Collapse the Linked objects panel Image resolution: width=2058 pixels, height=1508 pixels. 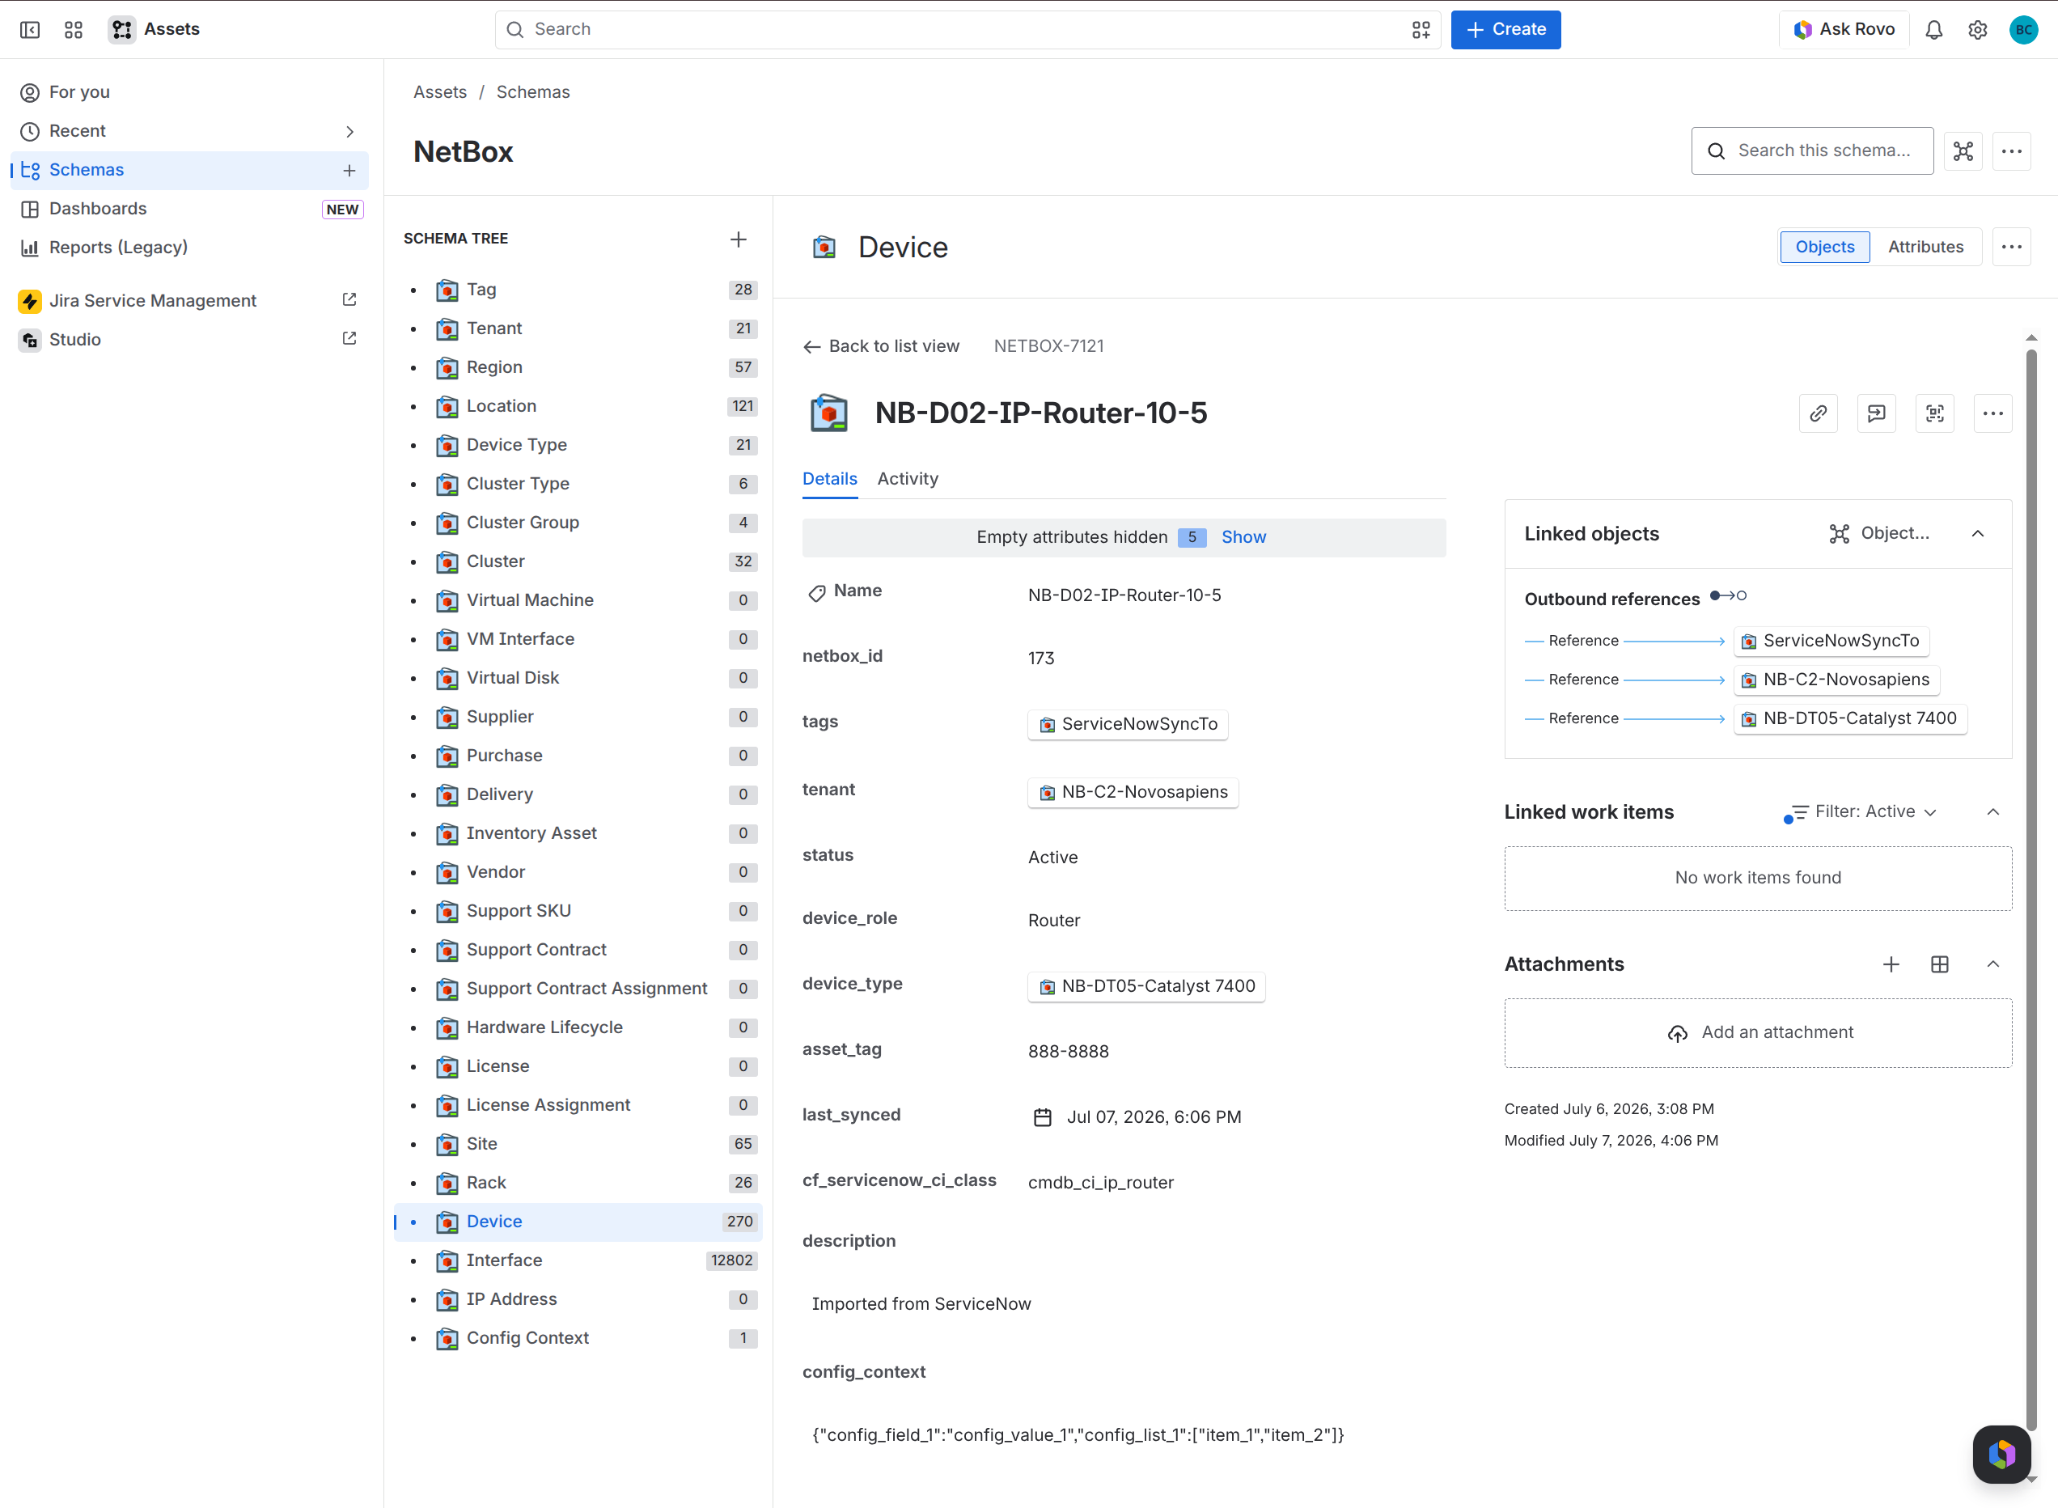(1978, 534)
